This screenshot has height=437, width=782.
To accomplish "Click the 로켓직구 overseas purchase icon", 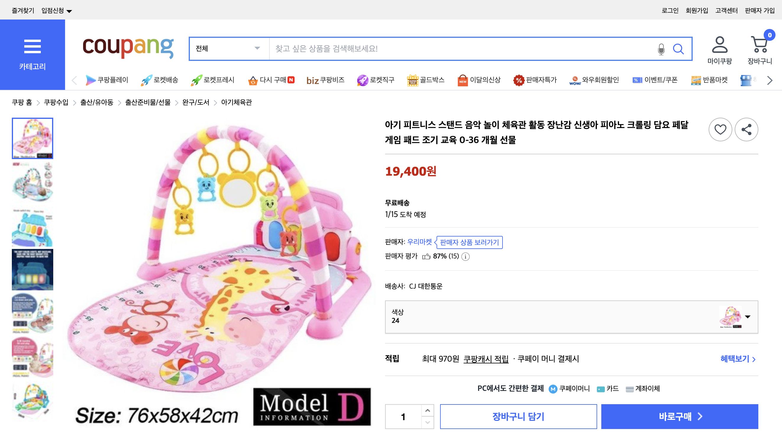I will (x=363, y=80).
